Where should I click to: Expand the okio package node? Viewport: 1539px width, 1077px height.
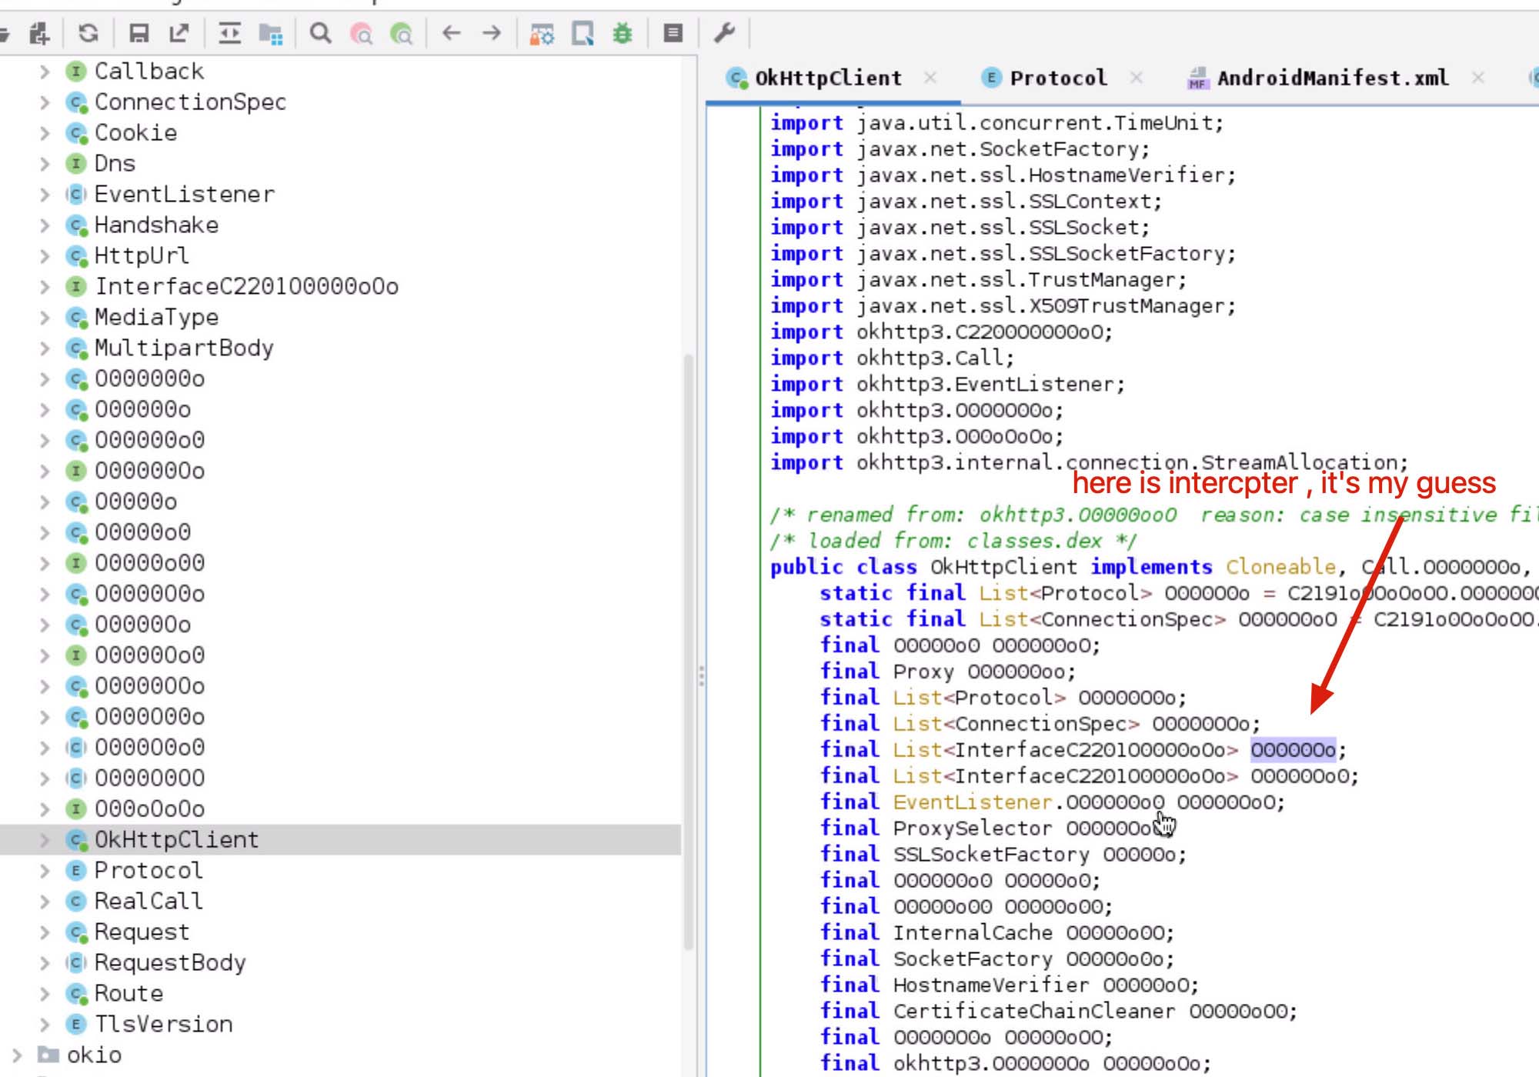click(17, 1055)
